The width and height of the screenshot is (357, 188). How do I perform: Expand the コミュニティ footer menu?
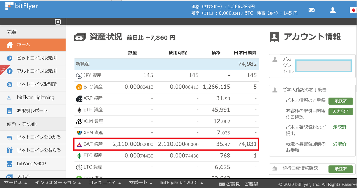105,183
